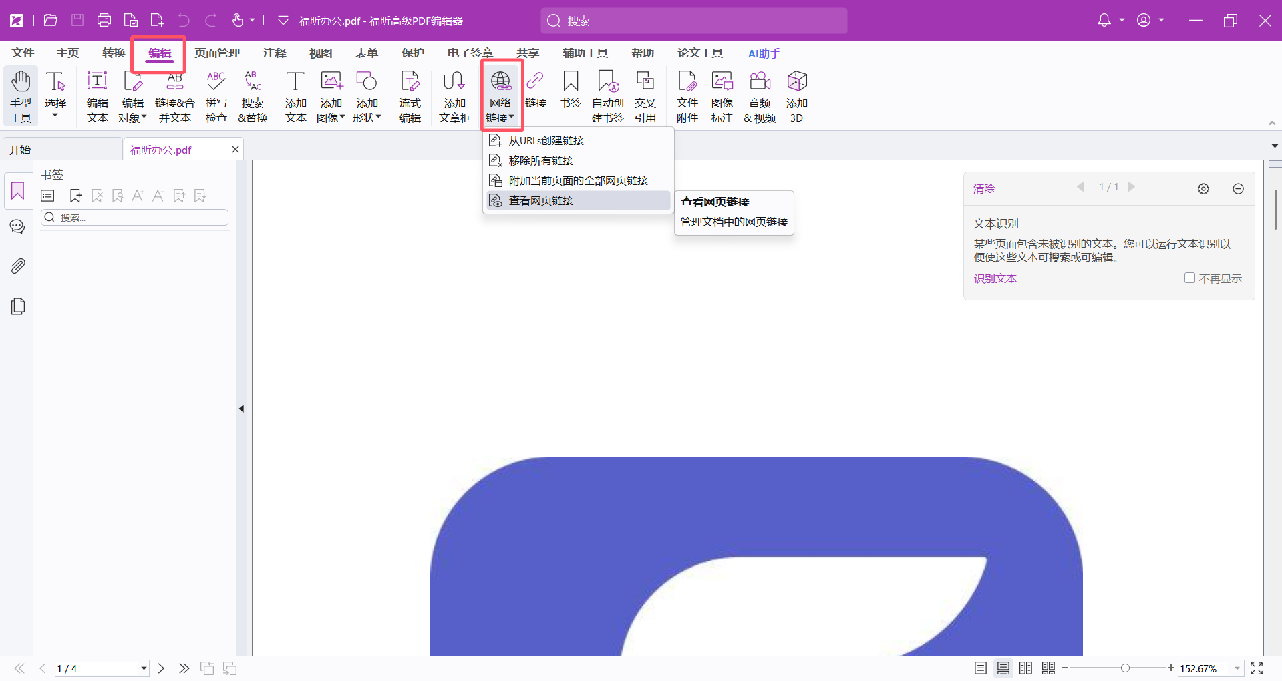Expand the page number dropdown

point(144,668)
